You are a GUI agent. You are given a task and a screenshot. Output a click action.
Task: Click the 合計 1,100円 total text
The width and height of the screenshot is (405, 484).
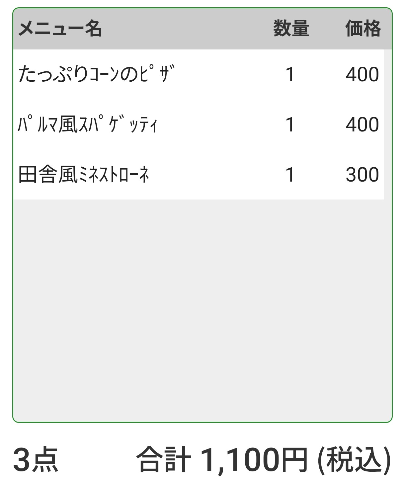pyautogui.click(x=222, y=460)
